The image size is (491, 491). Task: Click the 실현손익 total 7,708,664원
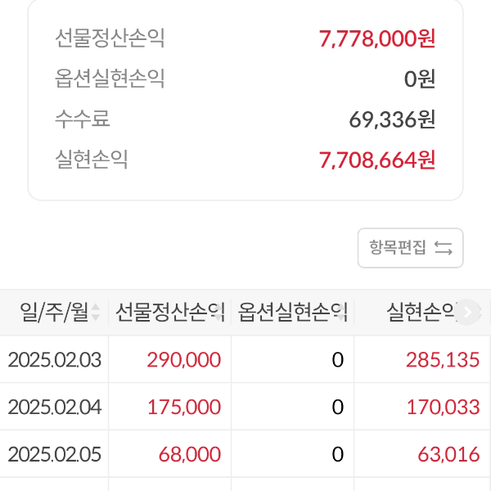[376, 160]
